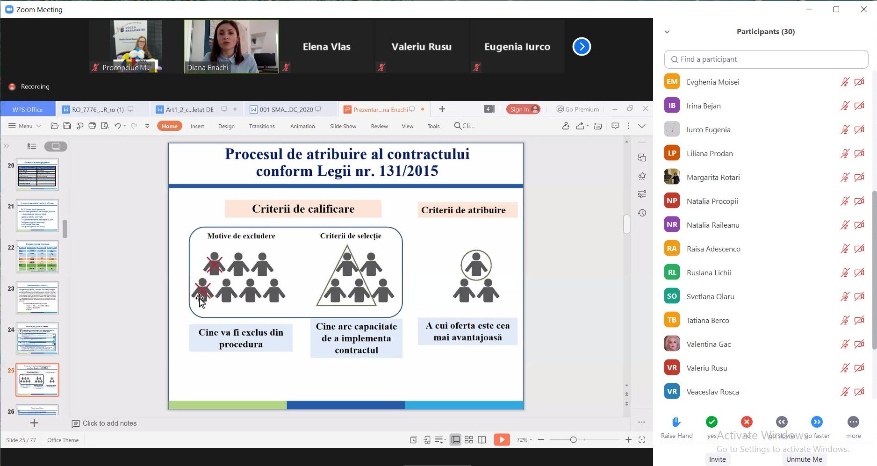Open the Home ribbon tab
The width and height of the screenshot is (877, 466).
(x=170, y=126)
